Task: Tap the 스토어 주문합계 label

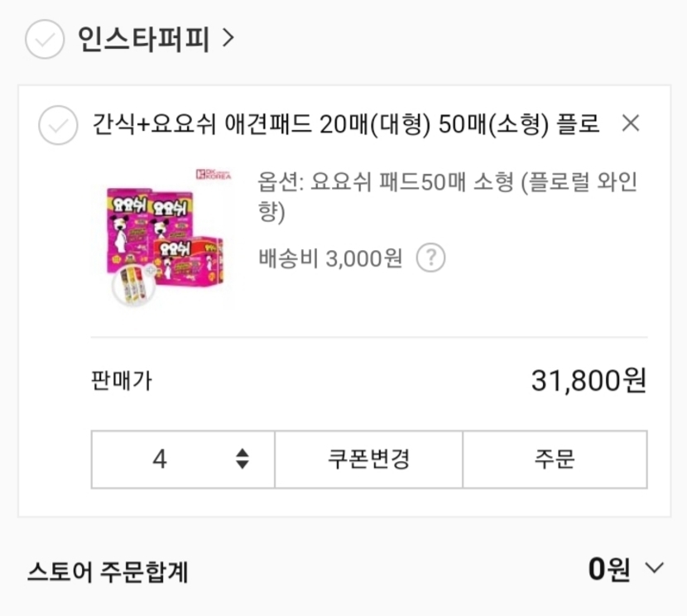Action: 108,570
